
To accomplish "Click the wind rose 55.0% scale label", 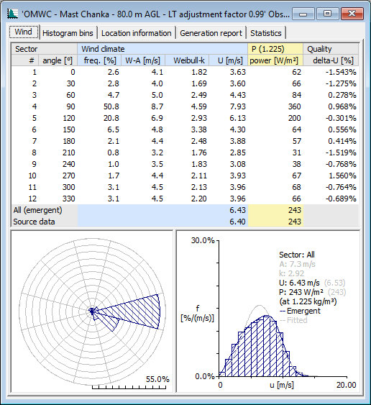I will (157, 379).
